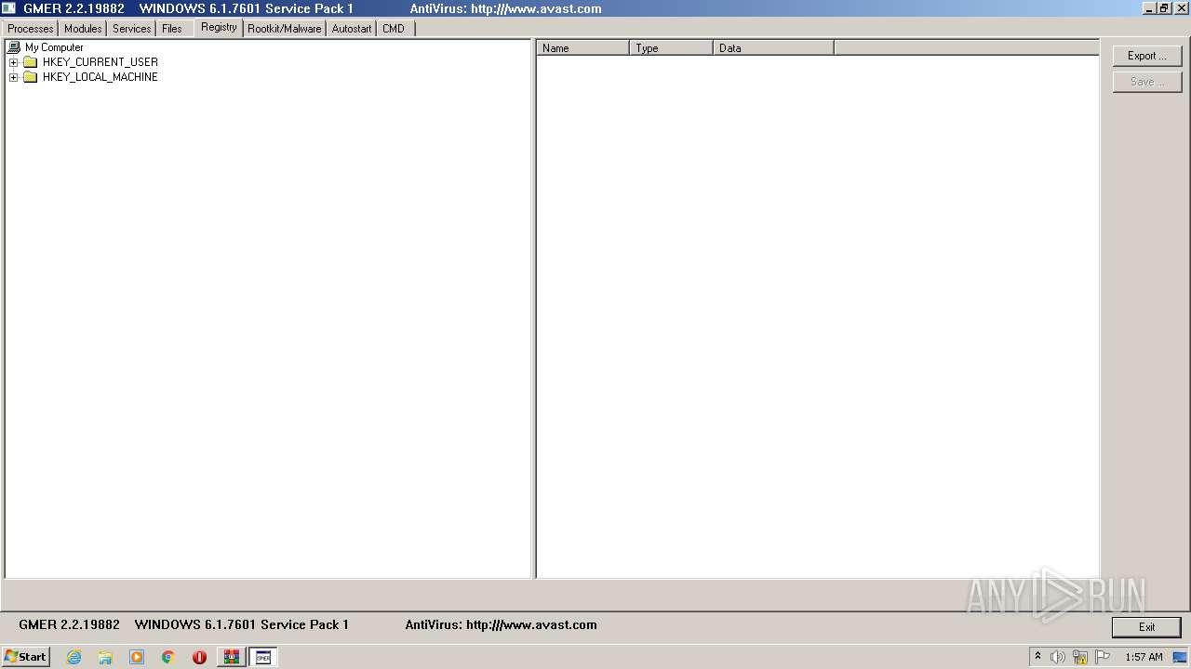Sort values by the Type column header
The image size is (1191, 669).
(x=671, y=48)
